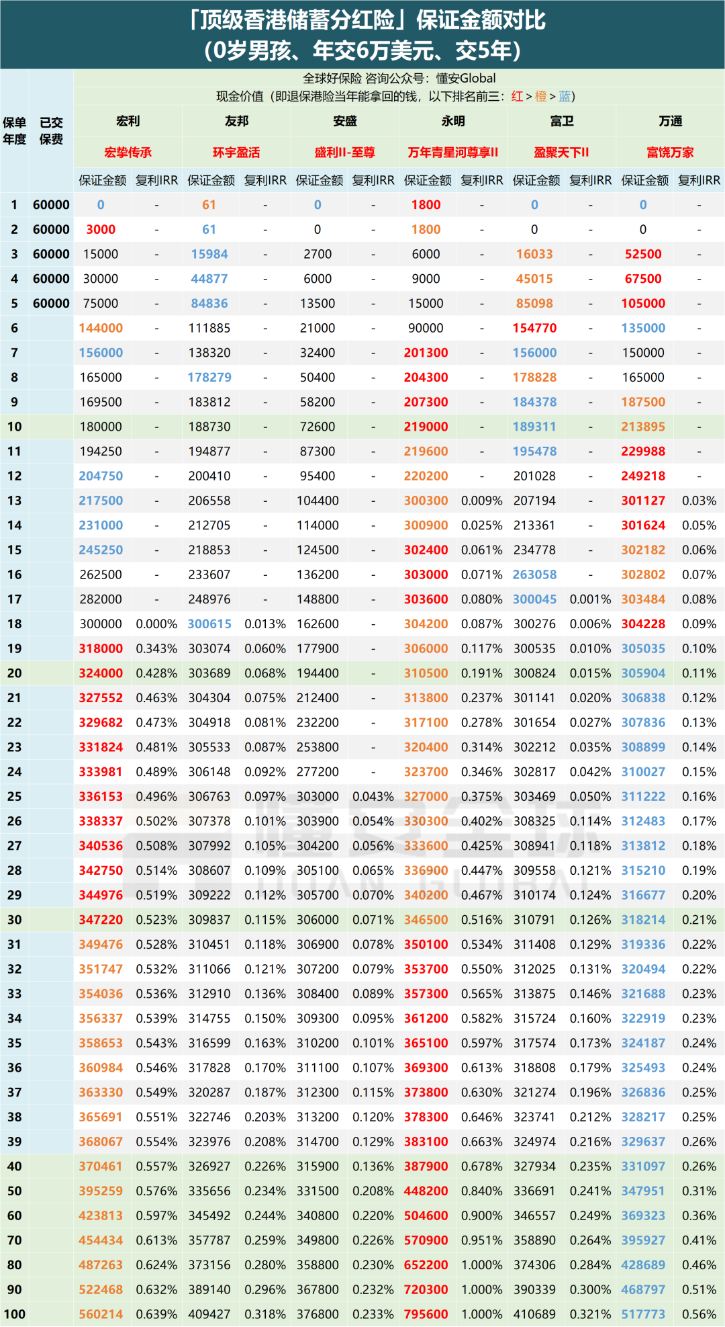725x1327 pixels.
Task: Click the 富卫 column header
Action: (561, 121)
